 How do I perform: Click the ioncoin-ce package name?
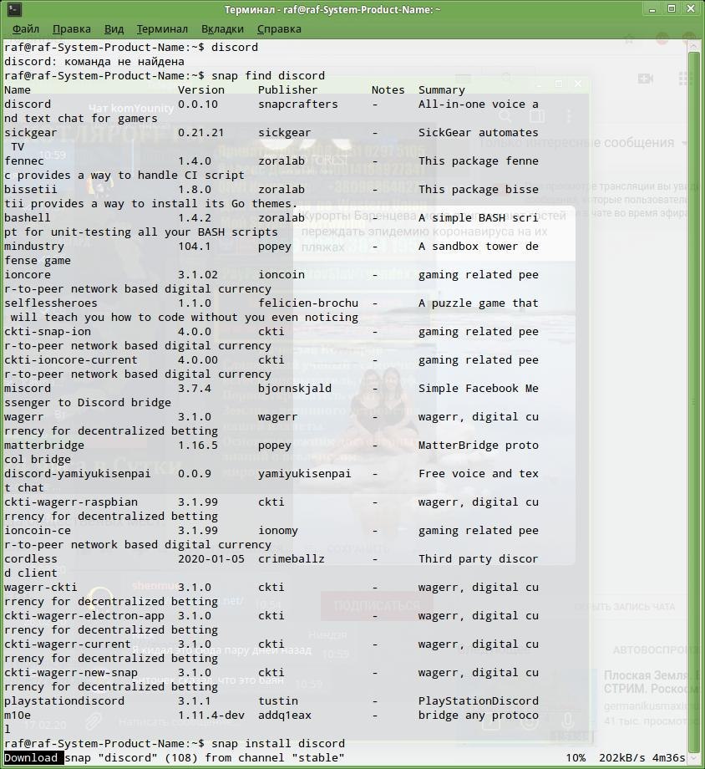coord(38,531)
